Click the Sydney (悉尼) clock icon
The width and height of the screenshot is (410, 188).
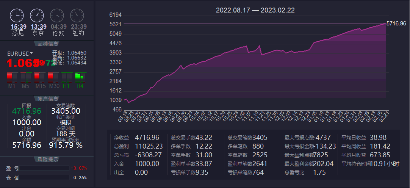pyautogui.click(x=17, y=16)
